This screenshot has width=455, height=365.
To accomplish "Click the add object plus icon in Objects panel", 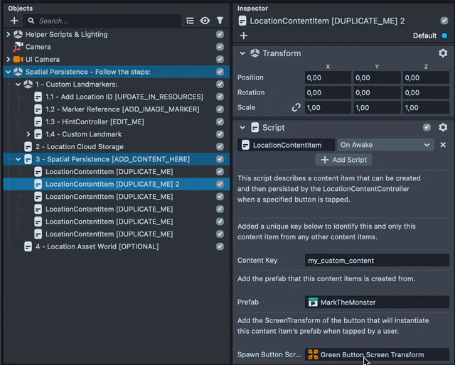I will click(14, 21).
